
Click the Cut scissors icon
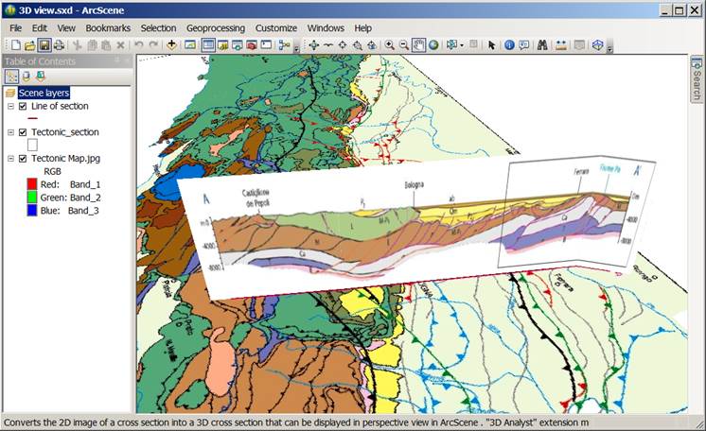tap(77, 45)
